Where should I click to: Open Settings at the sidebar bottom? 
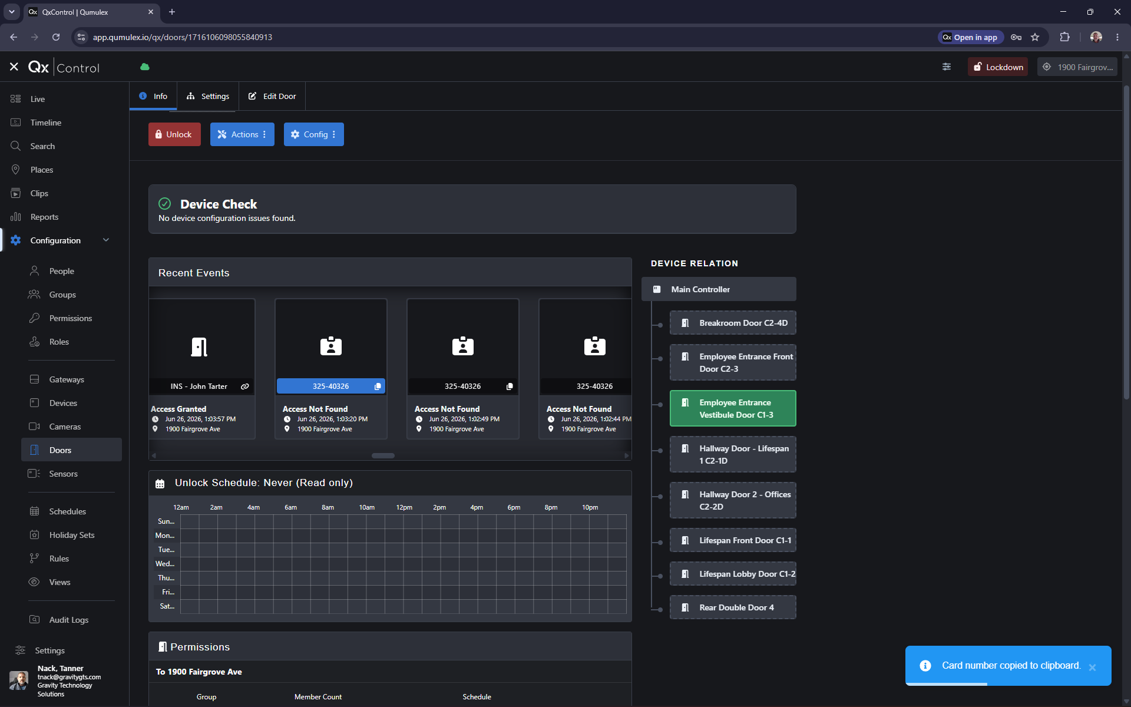tap(49, 650)
